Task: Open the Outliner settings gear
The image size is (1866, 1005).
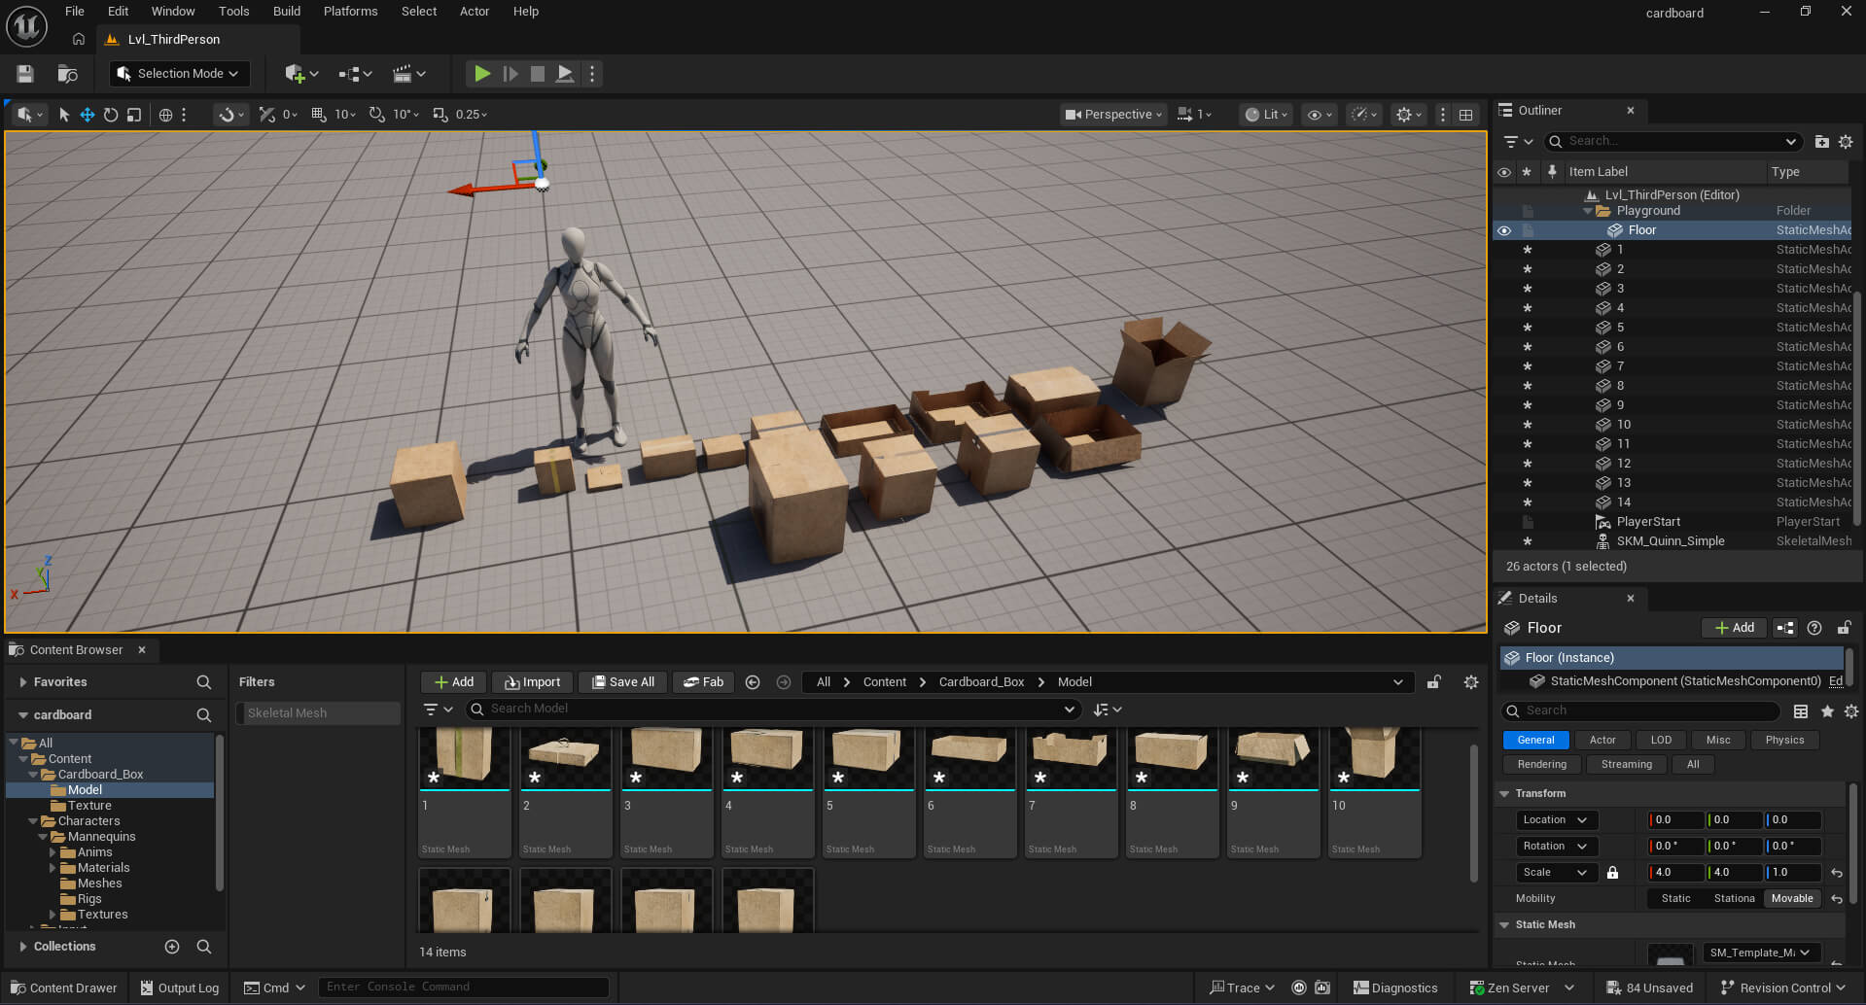Action: tap(1846, 142)
